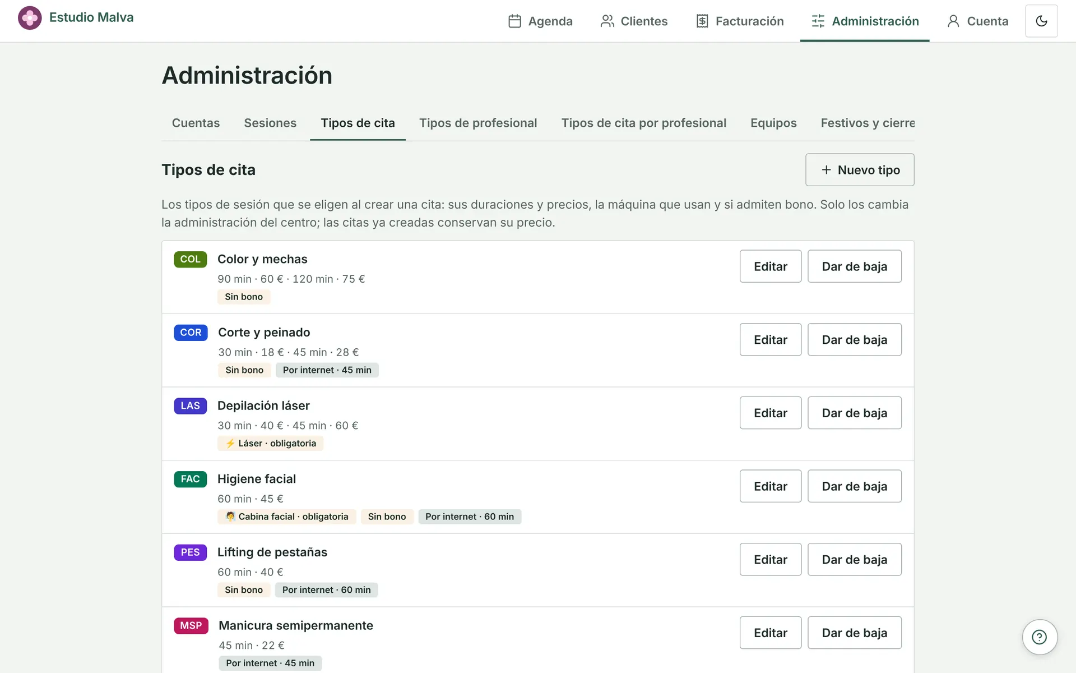Click Por internet · 45 min under Manicura
1076x673 pixels.
tap(270, 663)
